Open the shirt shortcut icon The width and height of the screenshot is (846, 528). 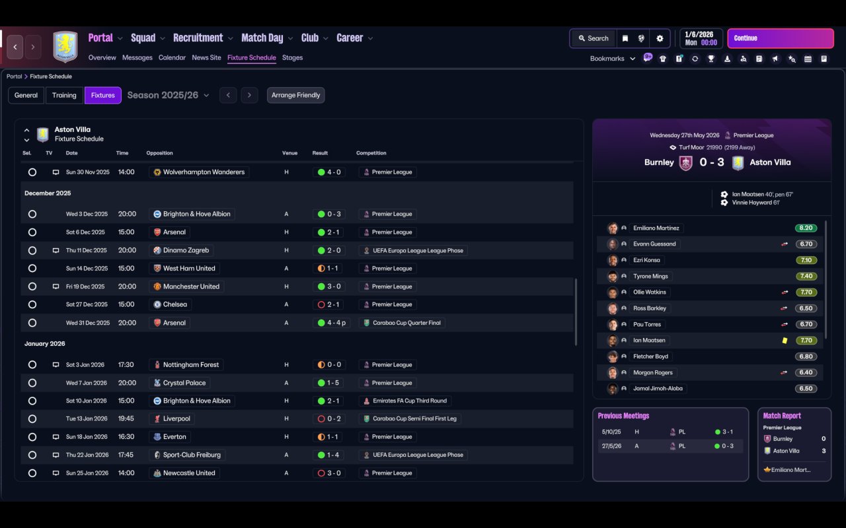pos(663,59)
